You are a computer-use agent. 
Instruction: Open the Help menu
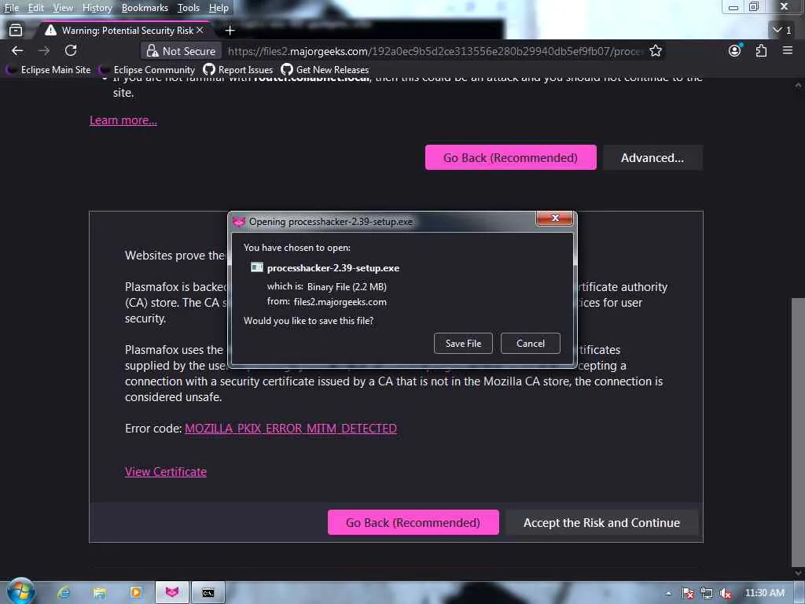219,8
